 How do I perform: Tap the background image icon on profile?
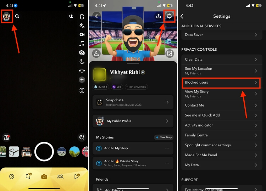[x=170, y=54]
